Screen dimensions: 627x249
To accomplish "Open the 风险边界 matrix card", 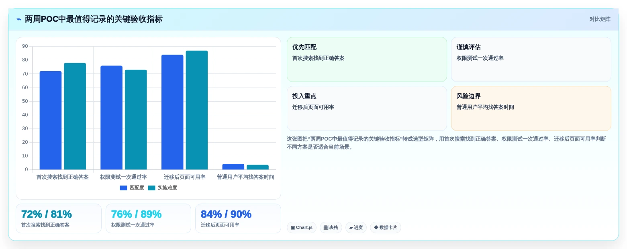I will [531, 108].
